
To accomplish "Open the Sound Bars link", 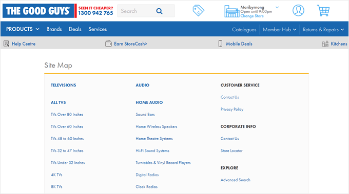I will [x=145, y=115].
